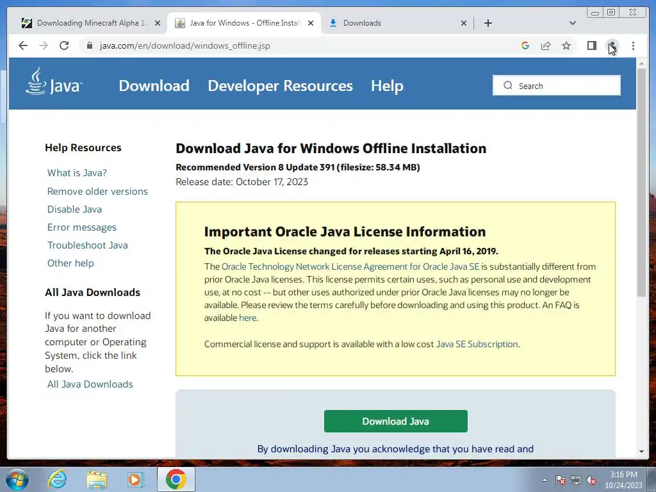Open Chrome side panel
Viewport: 656px width, 492px height.
pyautogui.click(x=591, y=45)
